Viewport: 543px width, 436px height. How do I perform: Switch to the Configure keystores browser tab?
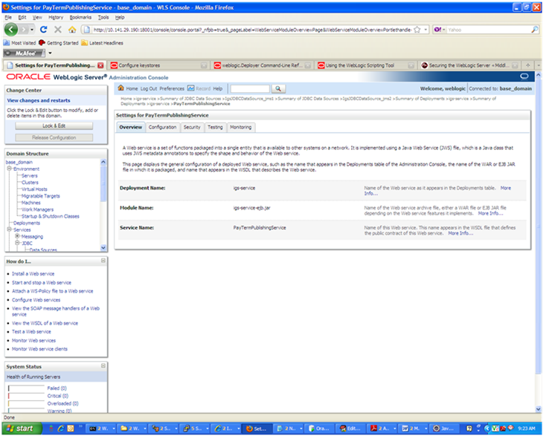point(158,65)
